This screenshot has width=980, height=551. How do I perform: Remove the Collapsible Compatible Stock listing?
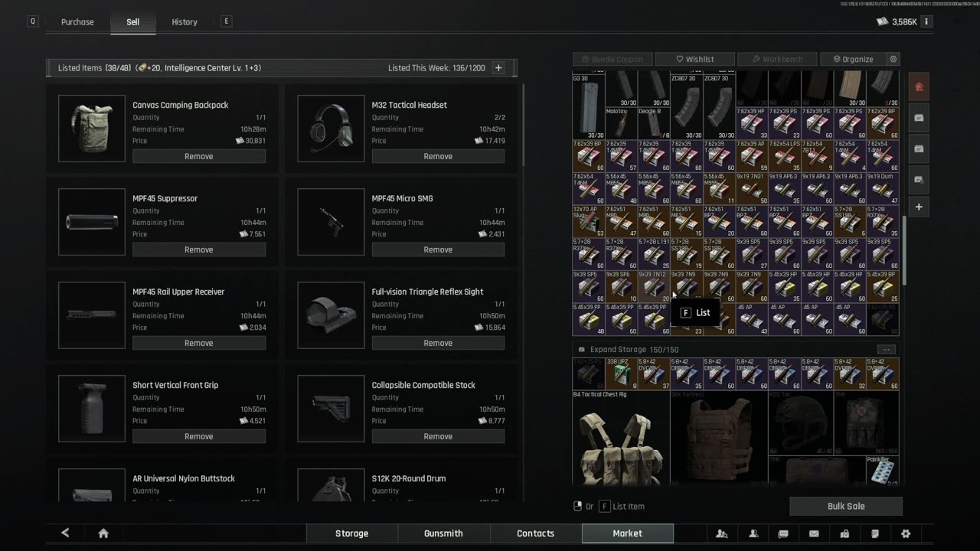(x=438, y=436)
